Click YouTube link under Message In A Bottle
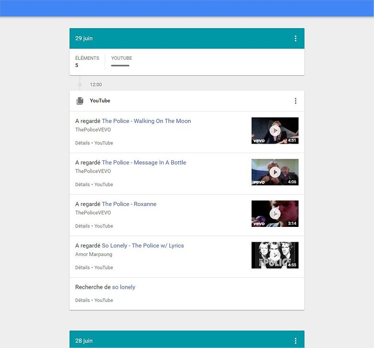374x348 pixels. (x=103, y=184)
